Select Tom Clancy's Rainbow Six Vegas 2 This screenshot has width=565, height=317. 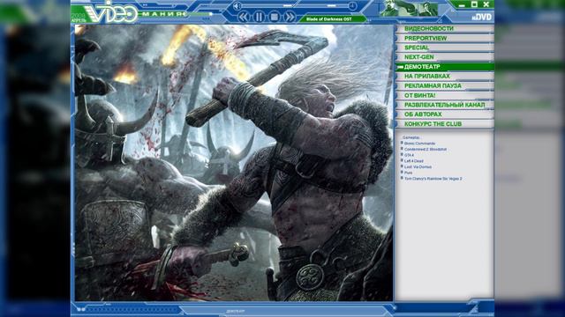point(433,178)
